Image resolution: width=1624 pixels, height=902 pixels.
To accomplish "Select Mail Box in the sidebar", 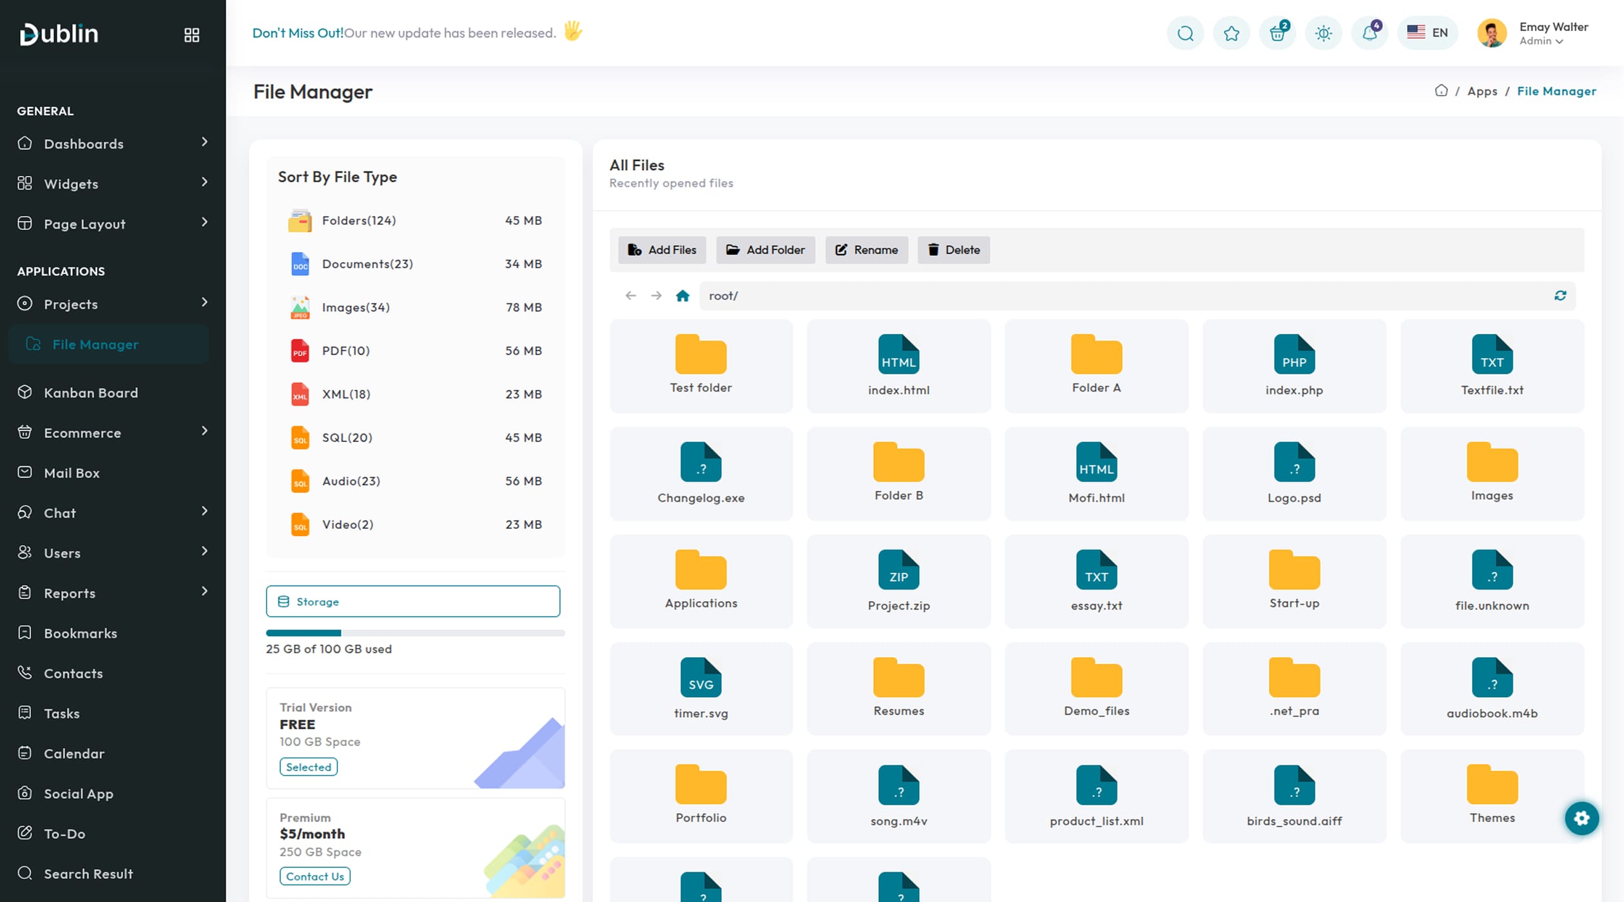I will [72, 473].
